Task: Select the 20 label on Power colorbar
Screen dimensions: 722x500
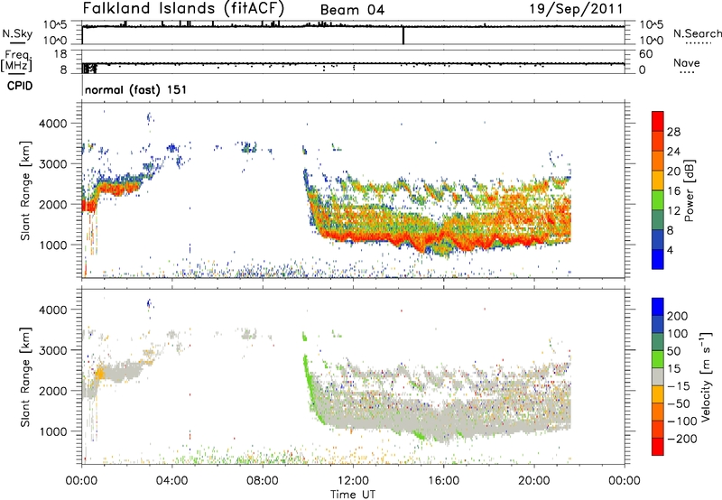Action: 673,171
